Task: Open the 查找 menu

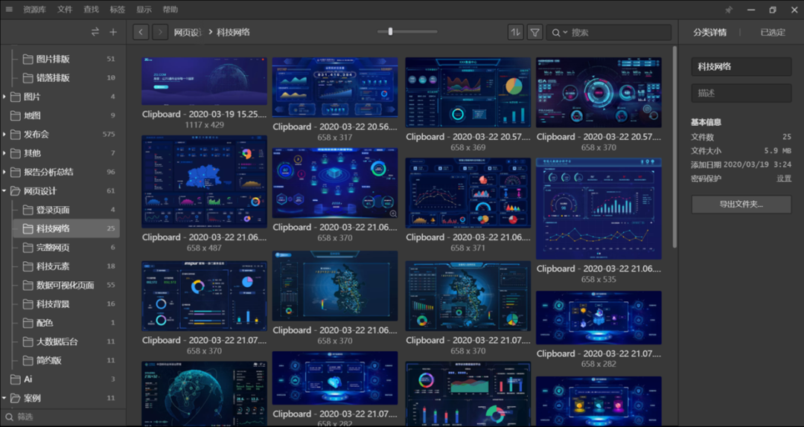Action: point(92,10)
